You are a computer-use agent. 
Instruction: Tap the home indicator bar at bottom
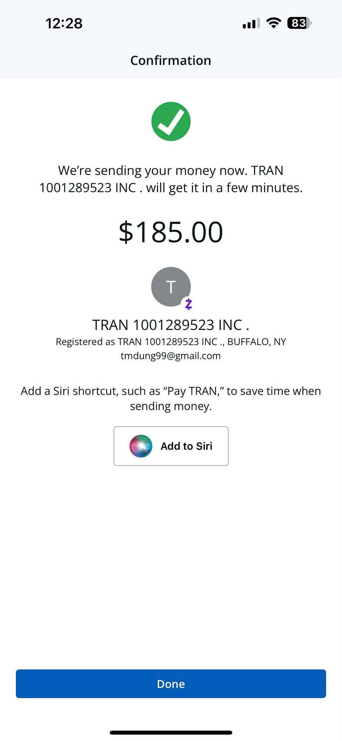pyautogui.click(x=171, y=732)
